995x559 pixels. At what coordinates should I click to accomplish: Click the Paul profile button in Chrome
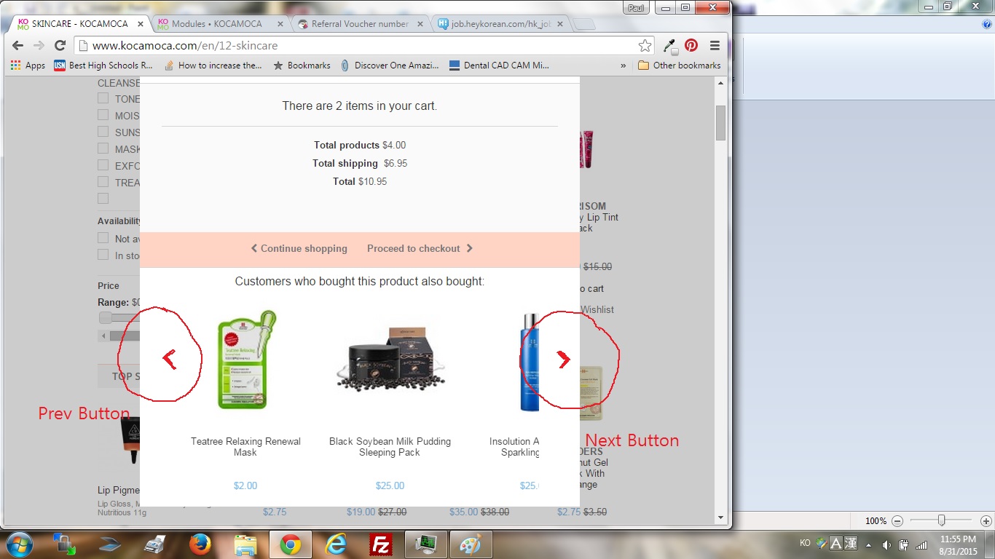(637, 7)
